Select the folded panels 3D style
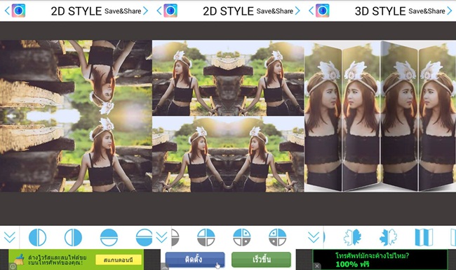This screenshot has height=270, width=456. click(424, 237)
